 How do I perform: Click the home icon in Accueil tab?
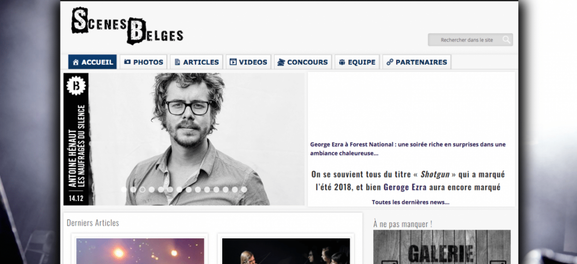[x=75, y=62]
